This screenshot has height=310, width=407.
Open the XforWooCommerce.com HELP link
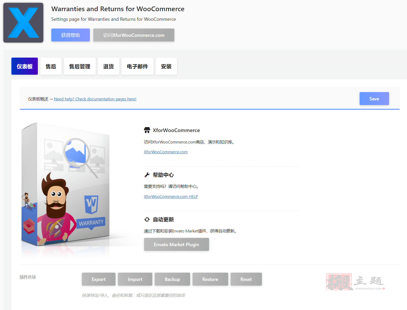tap(171, 197)
